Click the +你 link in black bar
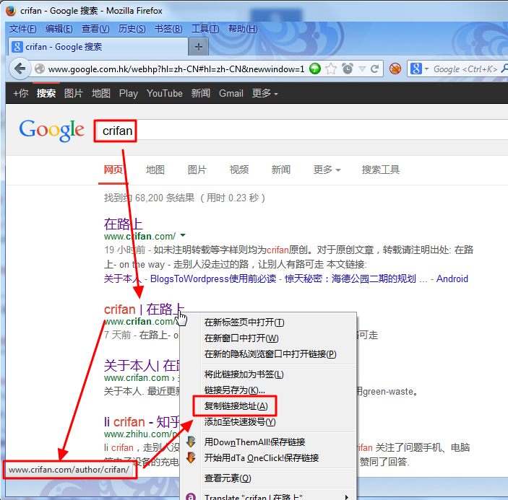The image size is (508, 500). 20,94
